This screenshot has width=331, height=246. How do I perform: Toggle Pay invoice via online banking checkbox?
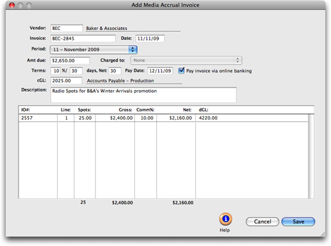click(181, 71)
